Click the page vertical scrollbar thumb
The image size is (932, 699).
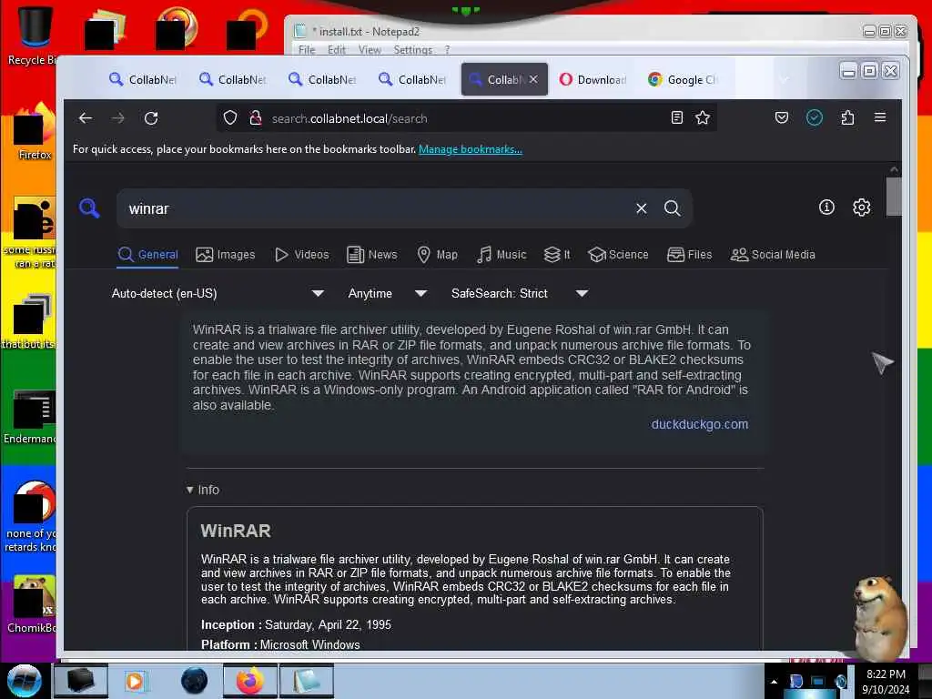point(894,197)
